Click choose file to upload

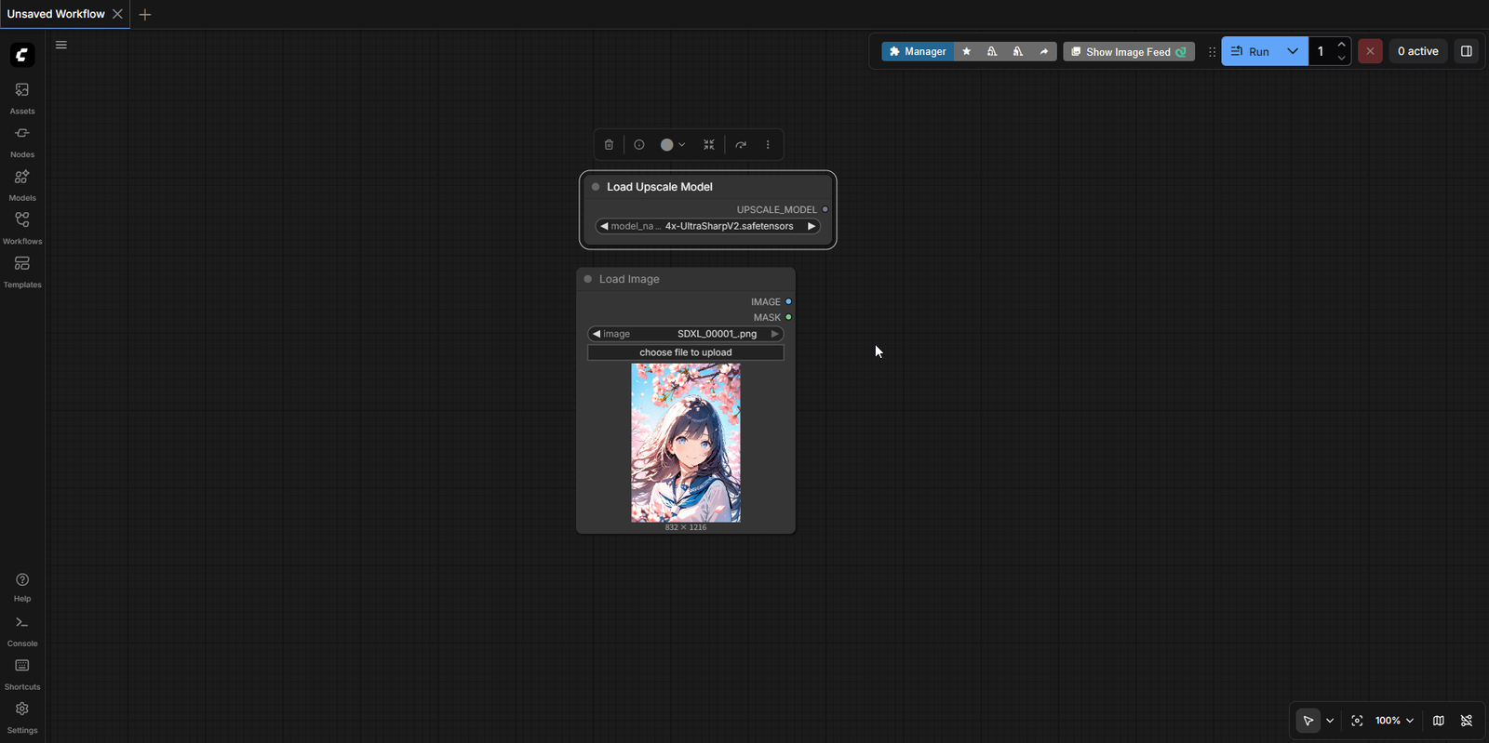(686, 353)
